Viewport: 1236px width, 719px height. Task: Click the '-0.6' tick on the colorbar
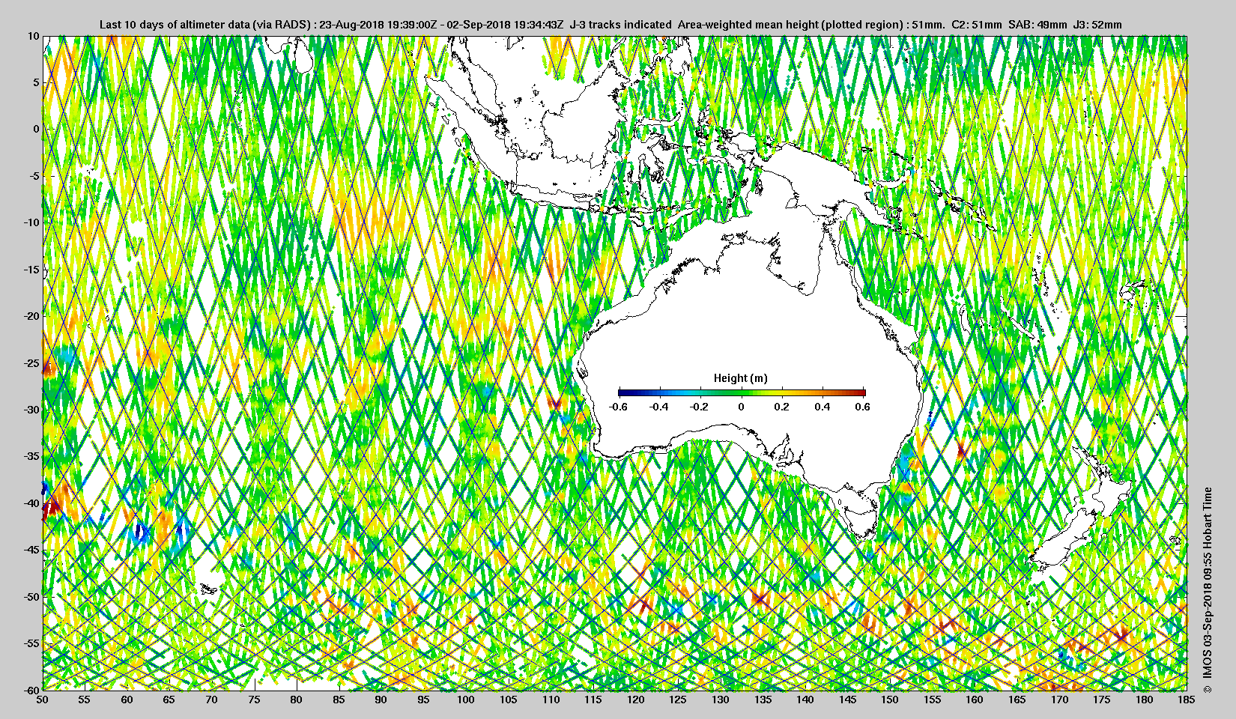click(618, 407)
